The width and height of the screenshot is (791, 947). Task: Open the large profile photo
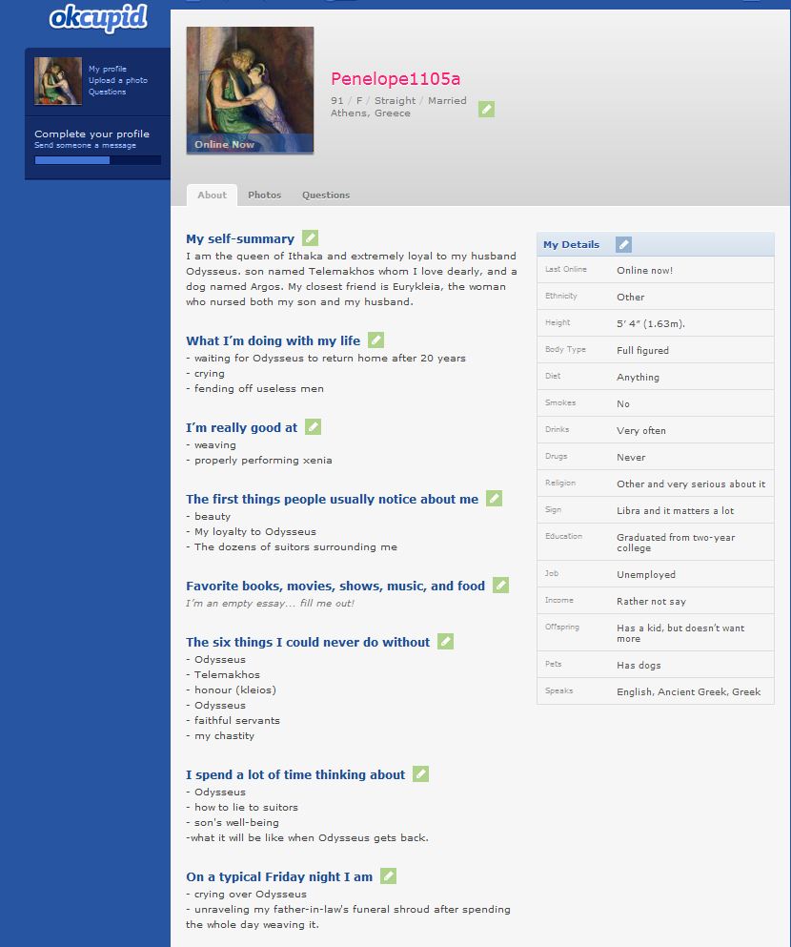(250, 90)
